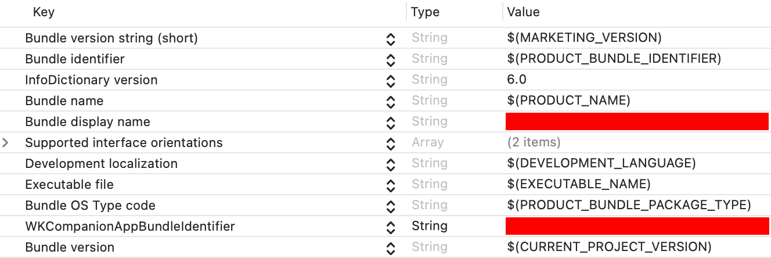Open key stepper for InfoDictionary version row
Screen dimensions: 771x258
(391, 81)
